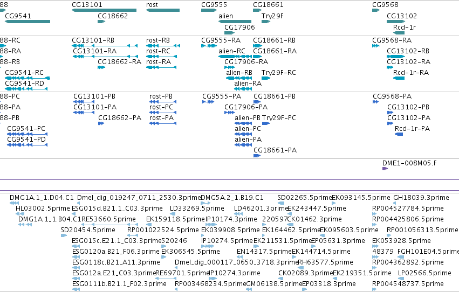
Task: Select transcript Try29F-RC glyph
Action: point(266,78)
